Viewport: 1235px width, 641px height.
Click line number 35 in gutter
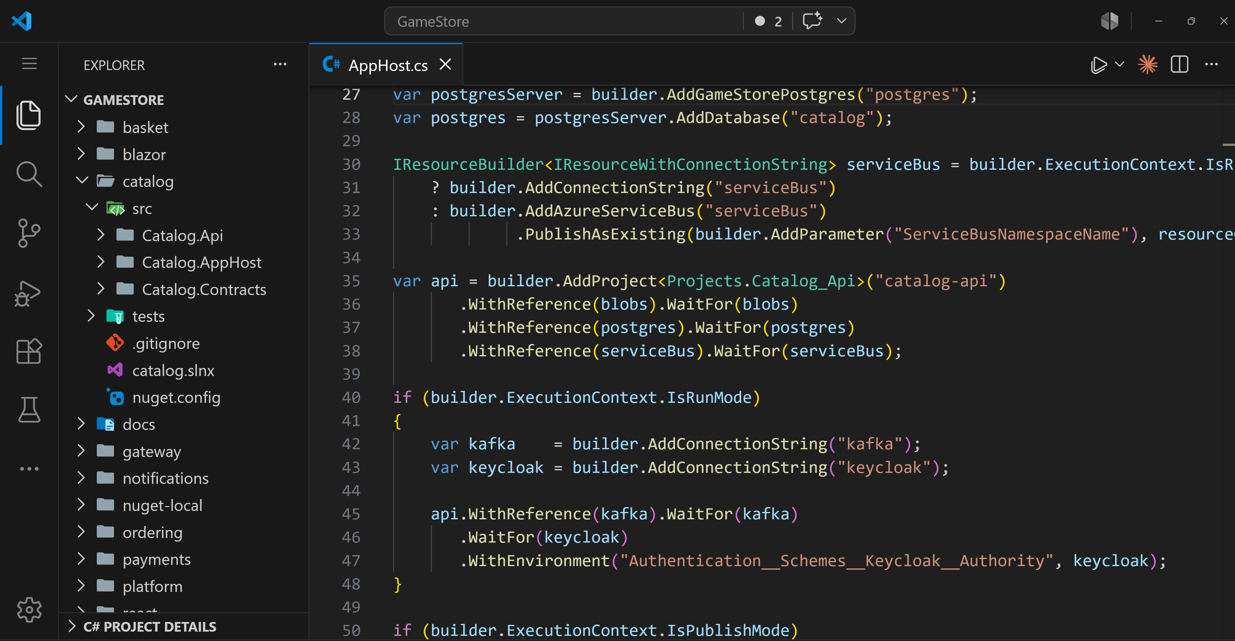pyautogui.click(x=351, y=280)
